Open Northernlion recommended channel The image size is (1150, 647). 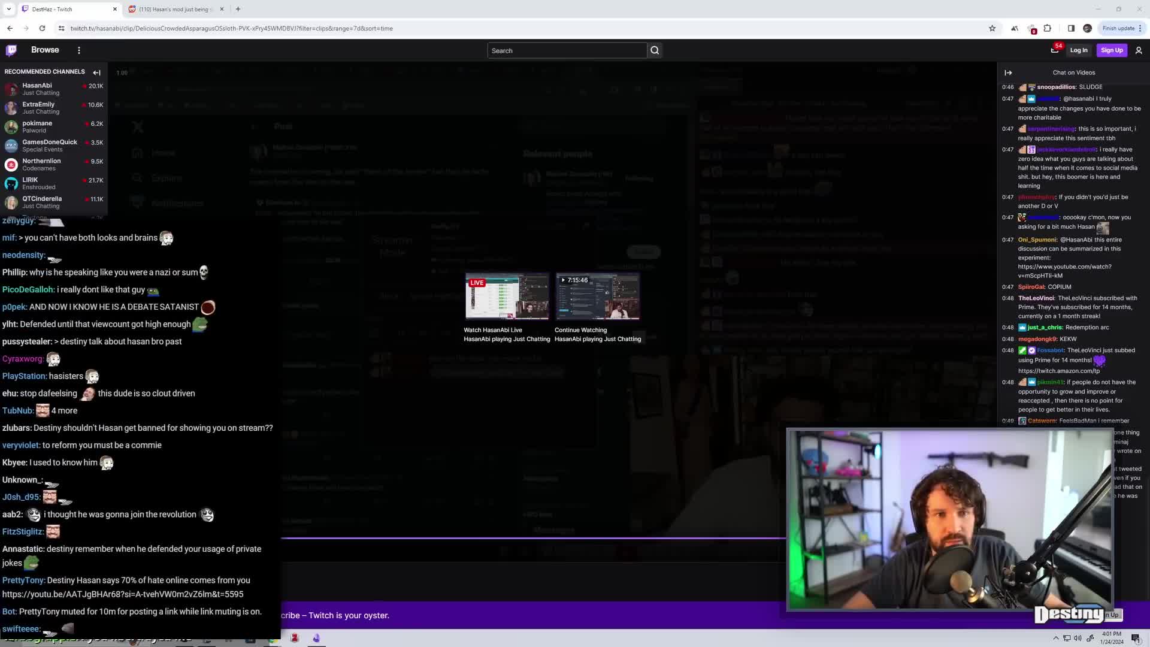click(x=54, y=164)
